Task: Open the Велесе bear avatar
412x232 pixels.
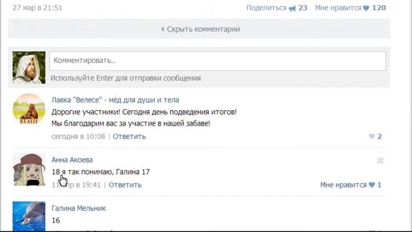Action: (x=29, y=109)
